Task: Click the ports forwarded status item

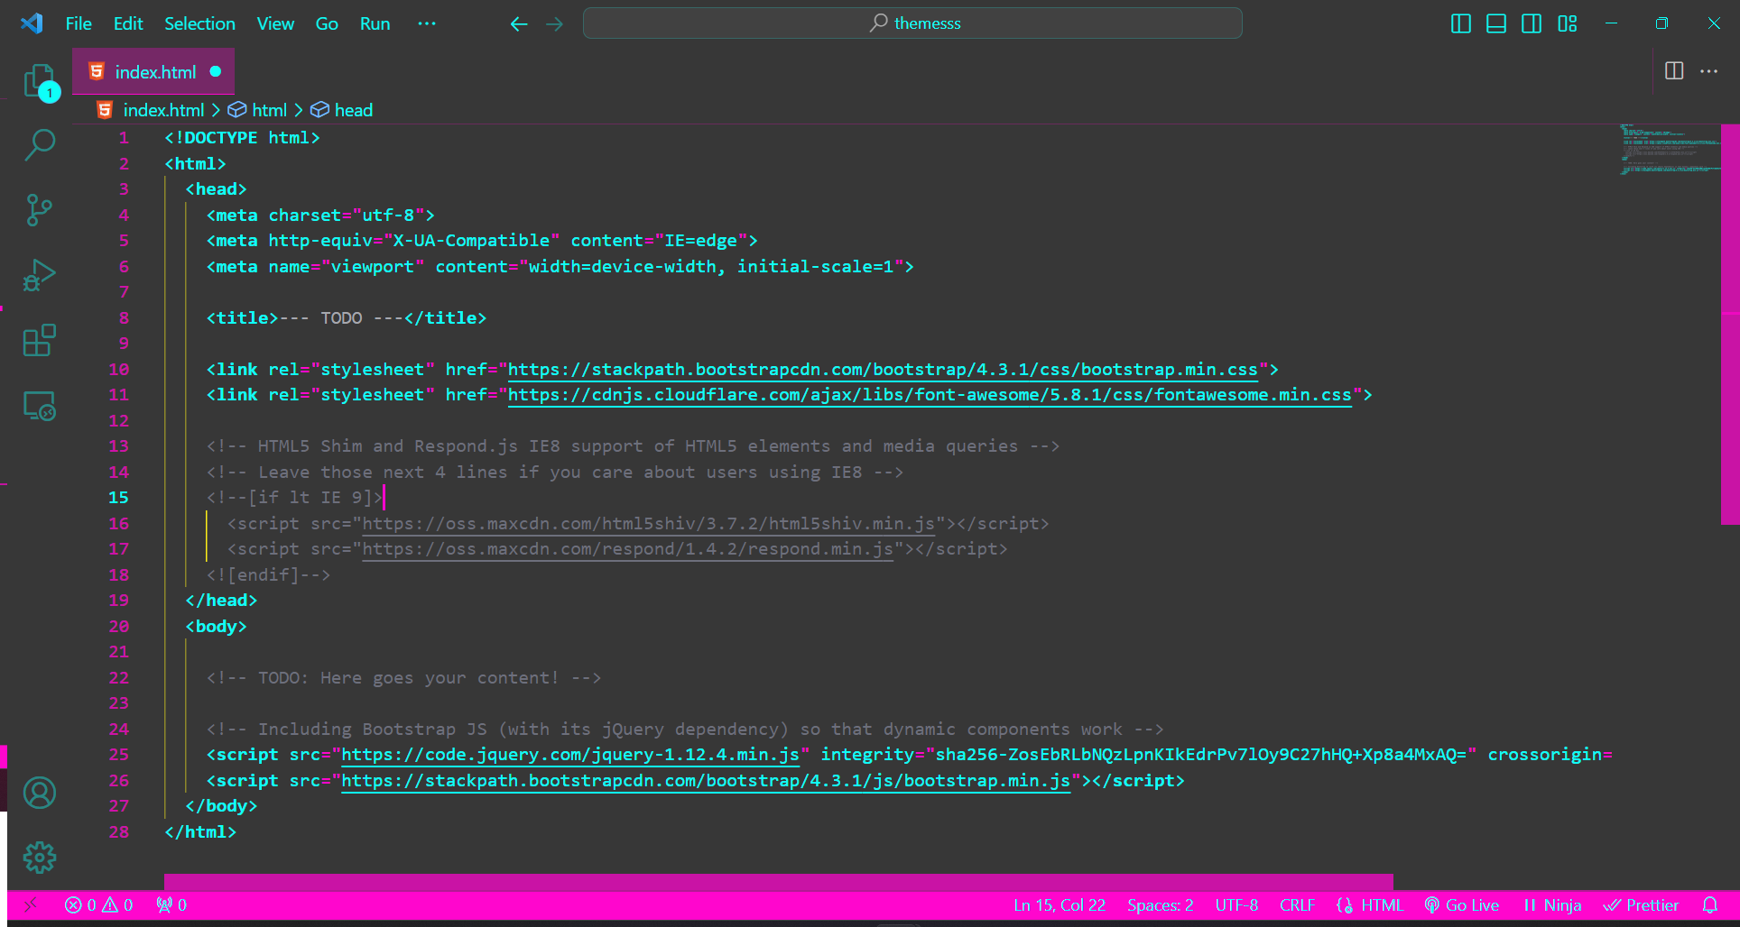Action: 171,904
